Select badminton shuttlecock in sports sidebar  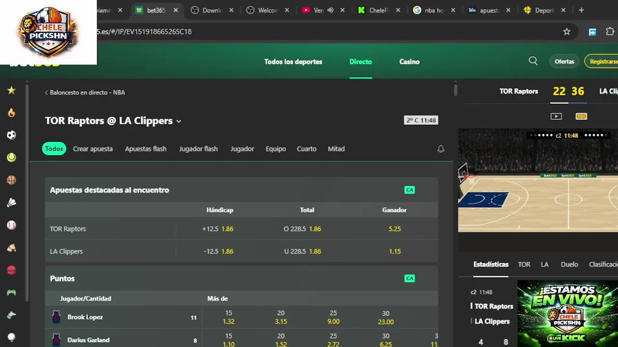[12, 203]
